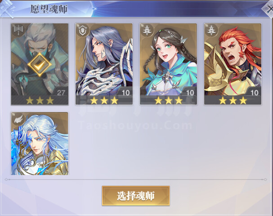Click the class icon on braided girl card

[147, 30]
